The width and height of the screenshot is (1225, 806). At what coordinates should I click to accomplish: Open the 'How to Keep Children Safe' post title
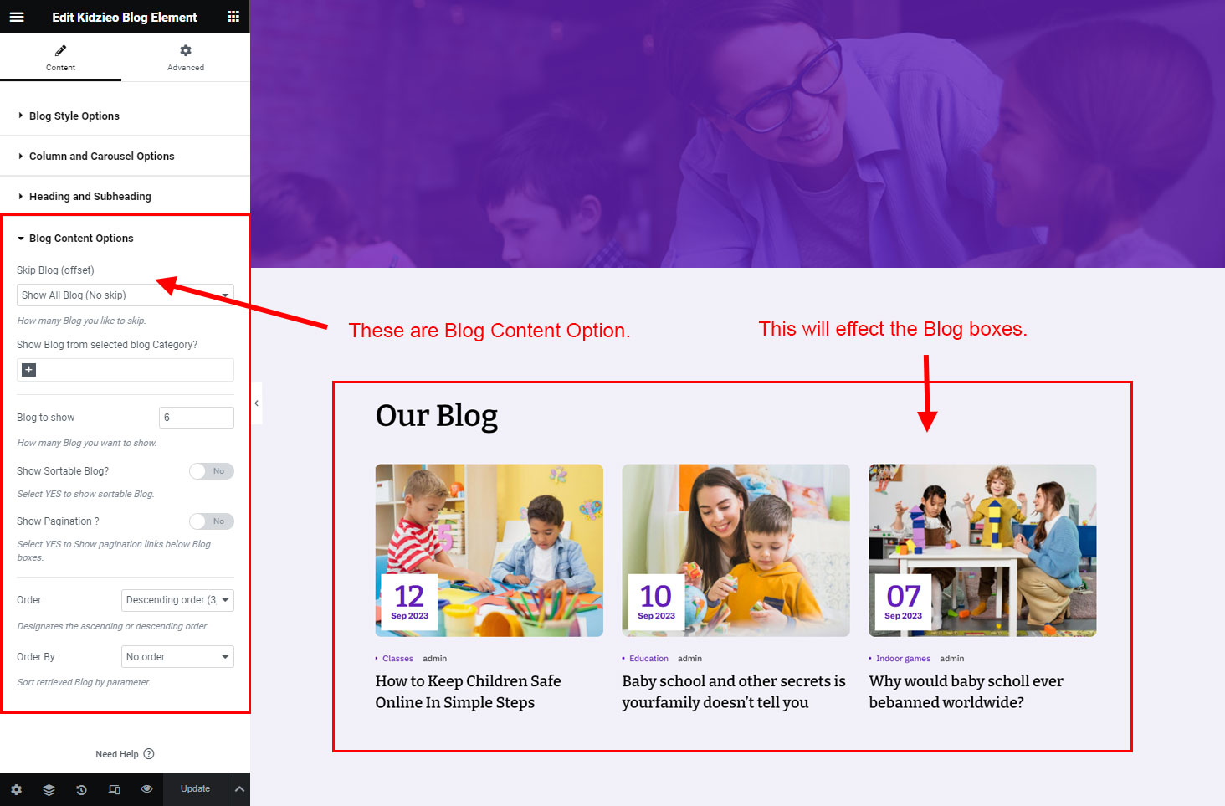tap(468, 691)
